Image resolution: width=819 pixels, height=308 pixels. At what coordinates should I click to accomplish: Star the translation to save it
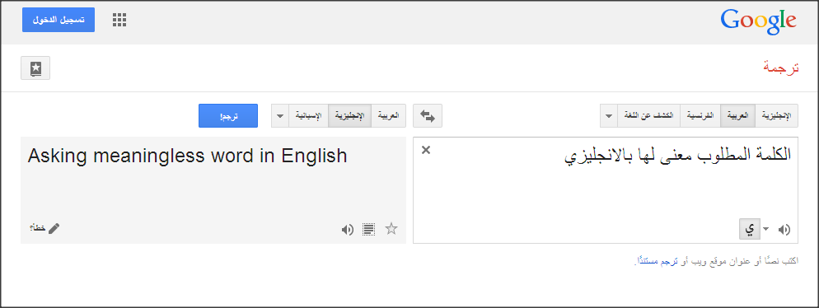coord(391,229)
